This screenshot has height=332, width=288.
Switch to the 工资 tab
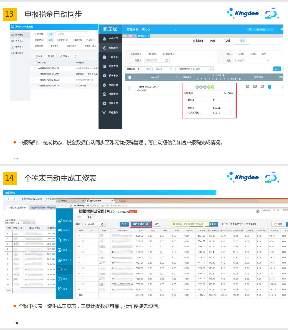pyautogui.click(x=90, y=217)
